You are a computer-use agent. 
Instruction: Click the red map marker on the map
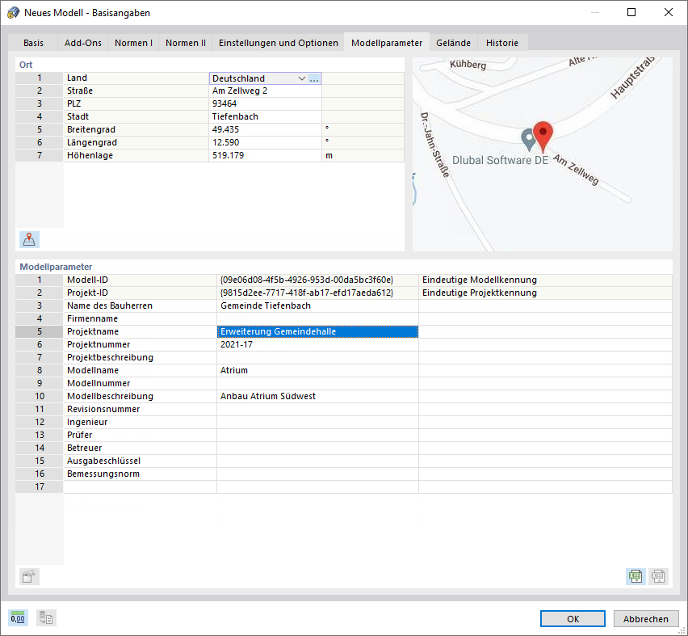click(543, 133)
